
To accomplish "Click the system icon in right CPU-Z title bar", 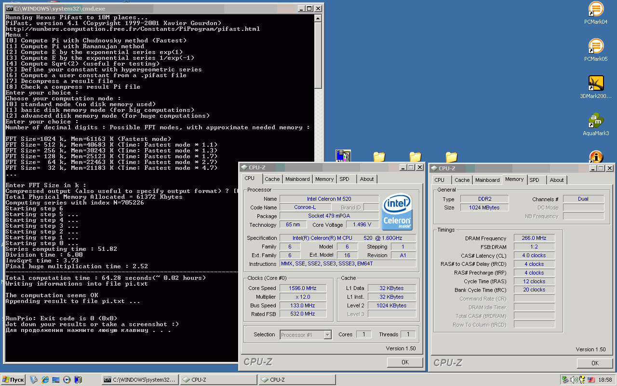I will point(434,168).
